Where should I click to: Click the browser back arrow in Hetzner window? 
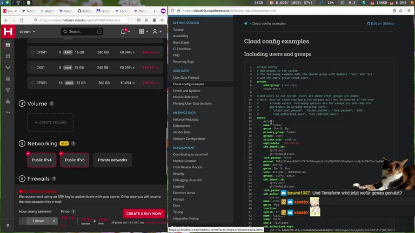pyautogui.click(x=6, y=20)
